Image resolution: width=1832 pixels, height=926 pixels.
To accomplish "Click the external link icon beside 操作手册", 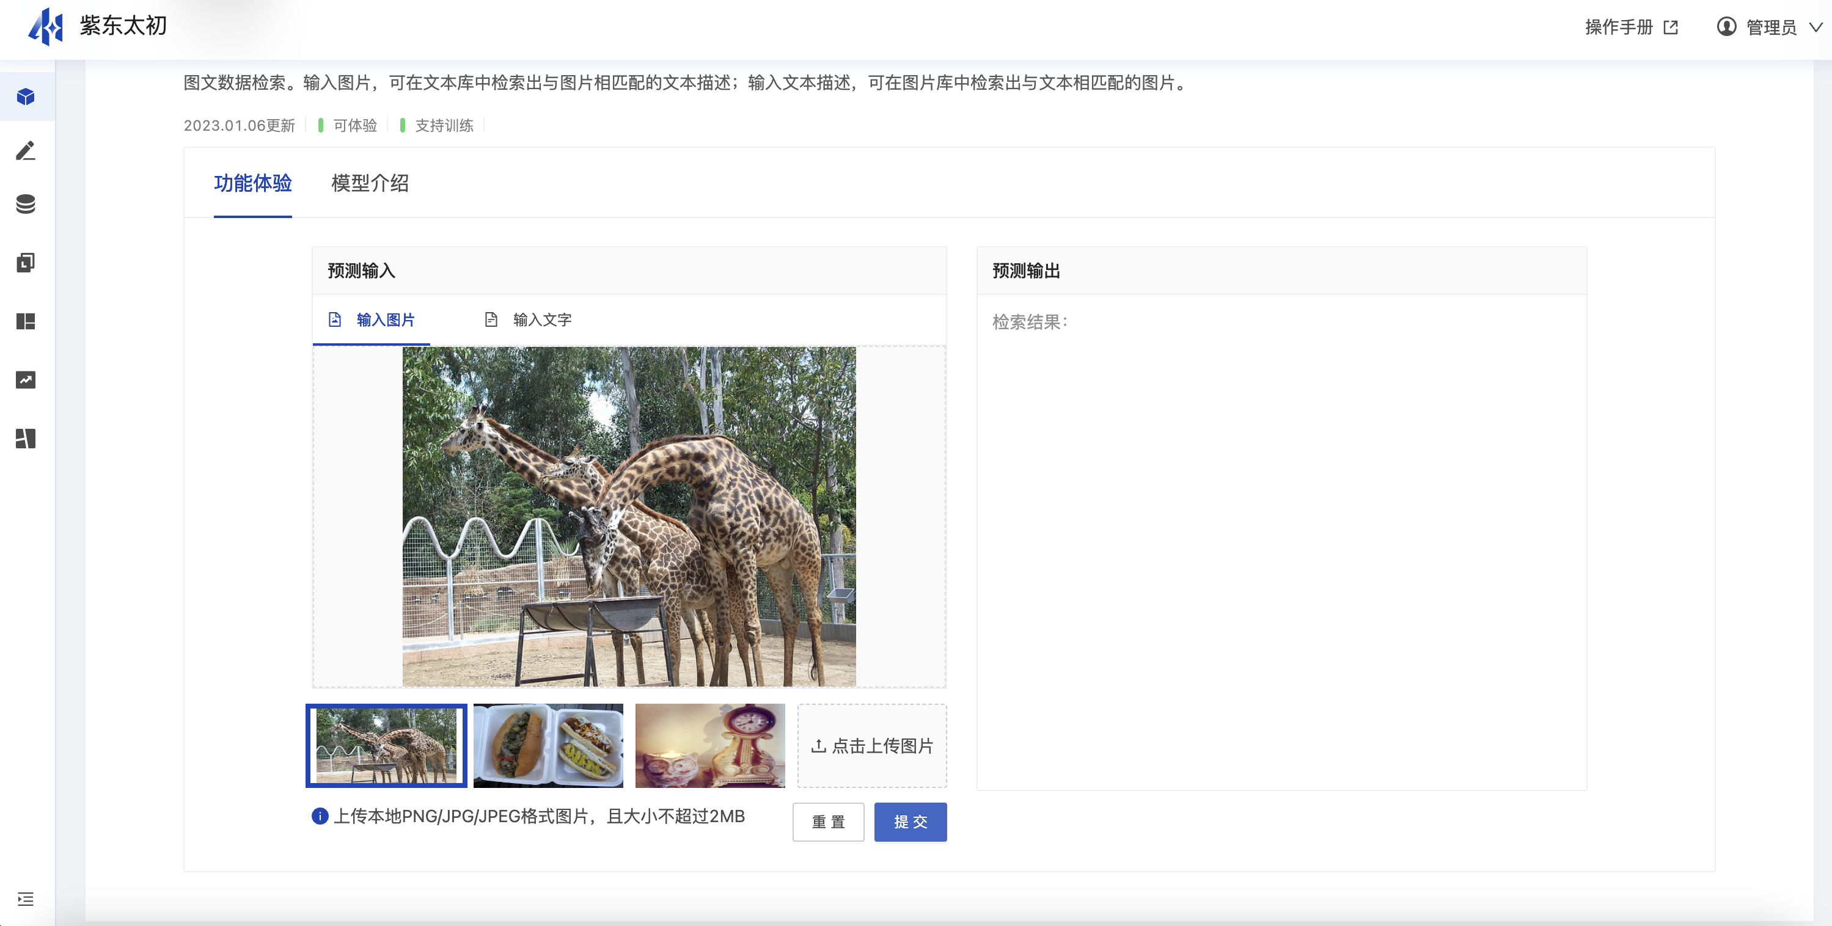I will pyautogui.click(x=1671, y=27).
